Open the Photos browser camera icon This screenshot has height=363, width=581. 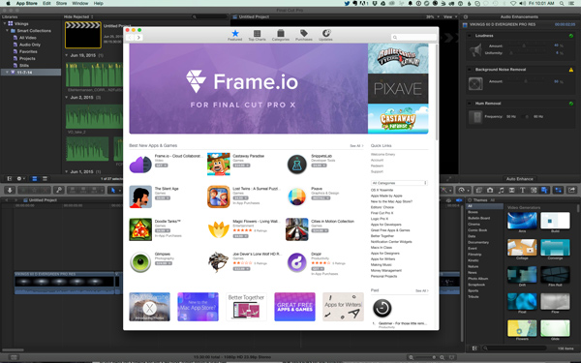point(490,190)
